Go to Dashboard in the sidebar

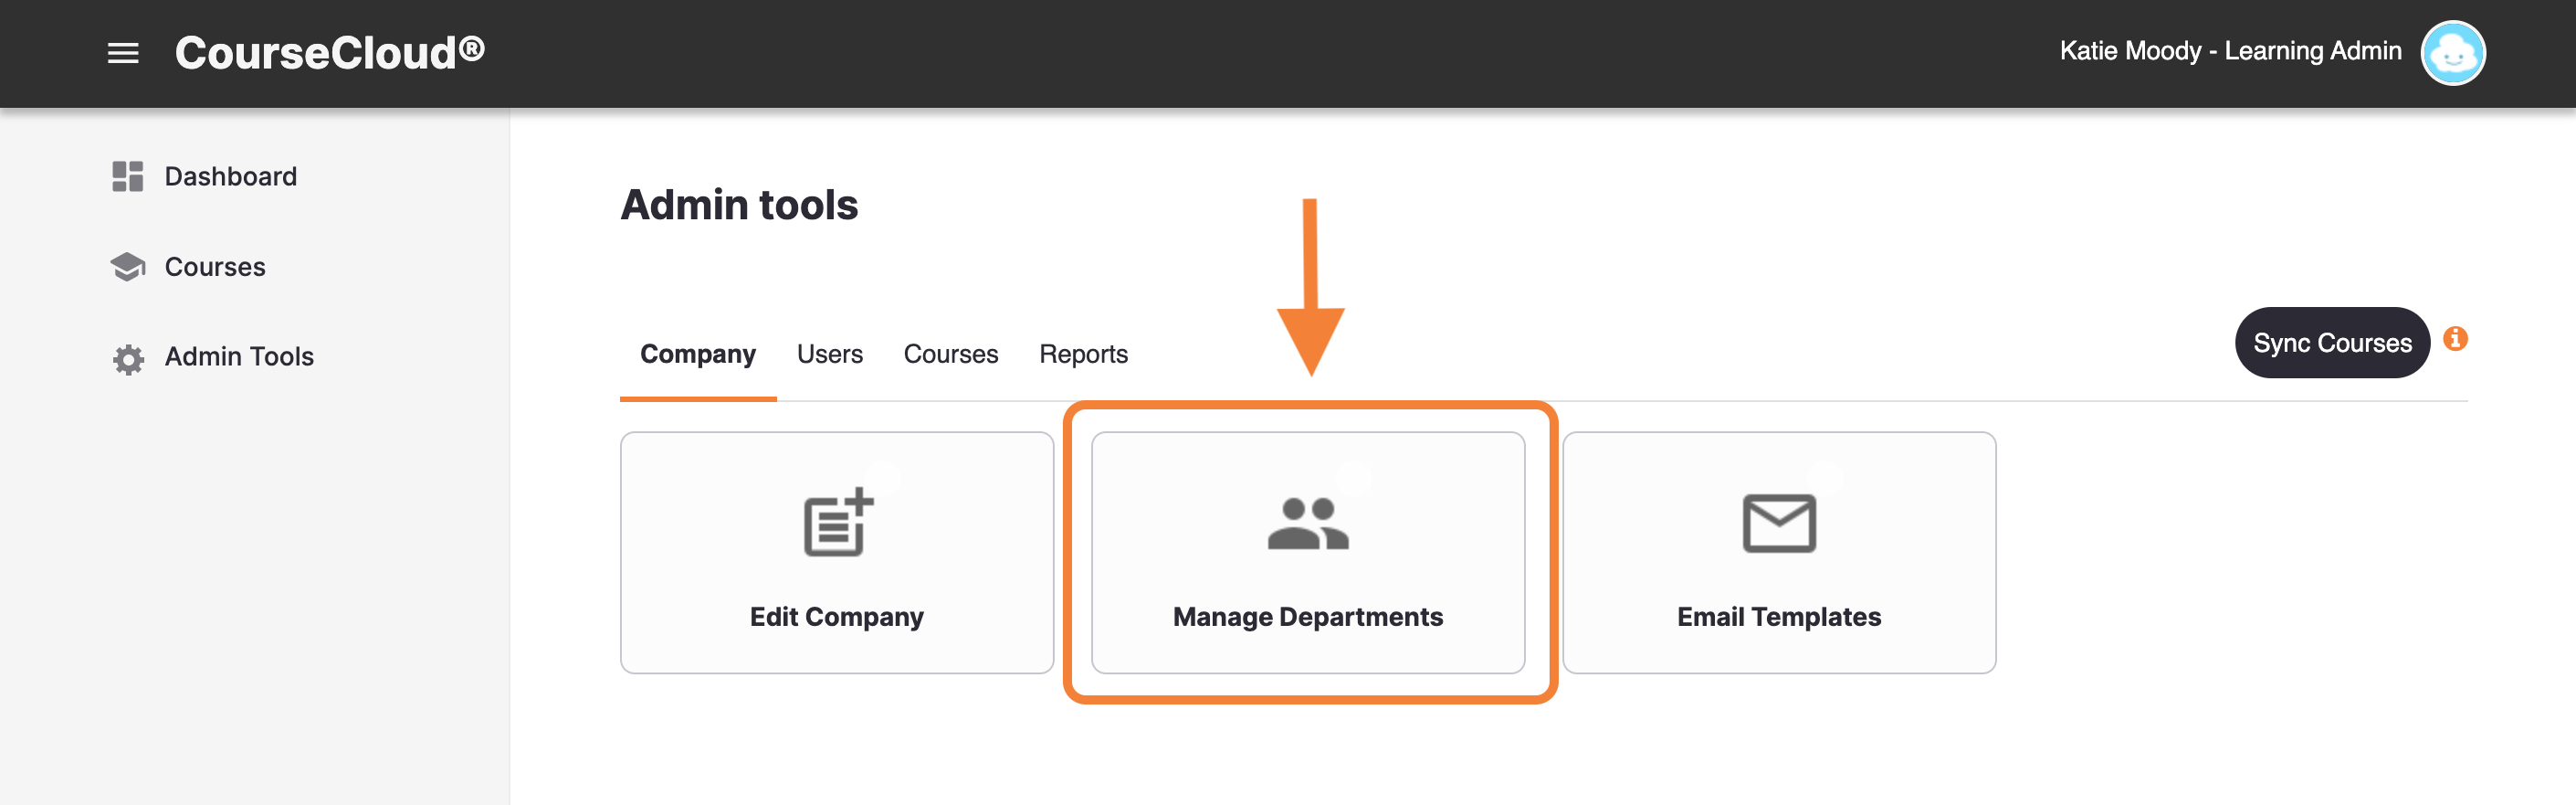pyautogui.click(x=230, y=176)
